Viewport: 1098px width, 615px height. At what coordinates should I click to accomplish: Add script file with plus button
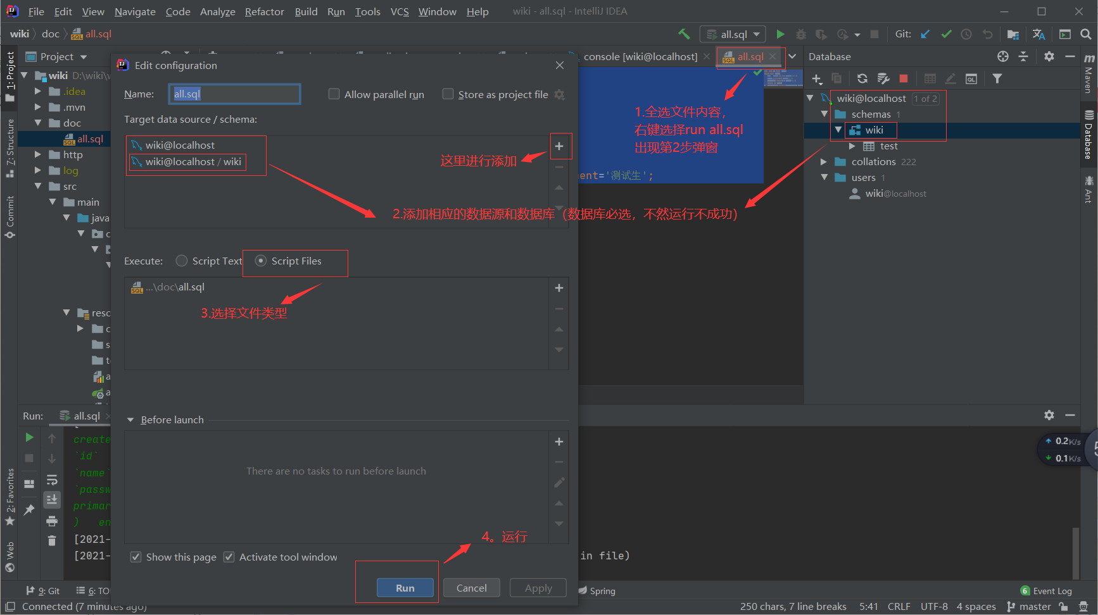(x=559, y=288)
